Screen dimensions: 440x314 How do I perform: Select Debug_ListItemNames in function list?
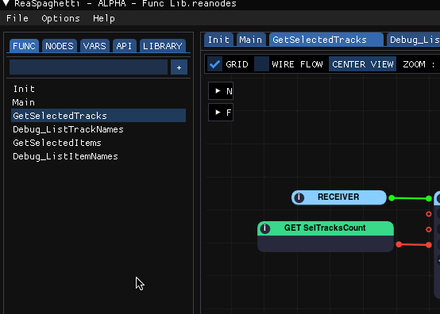click(x=98, y=156)
